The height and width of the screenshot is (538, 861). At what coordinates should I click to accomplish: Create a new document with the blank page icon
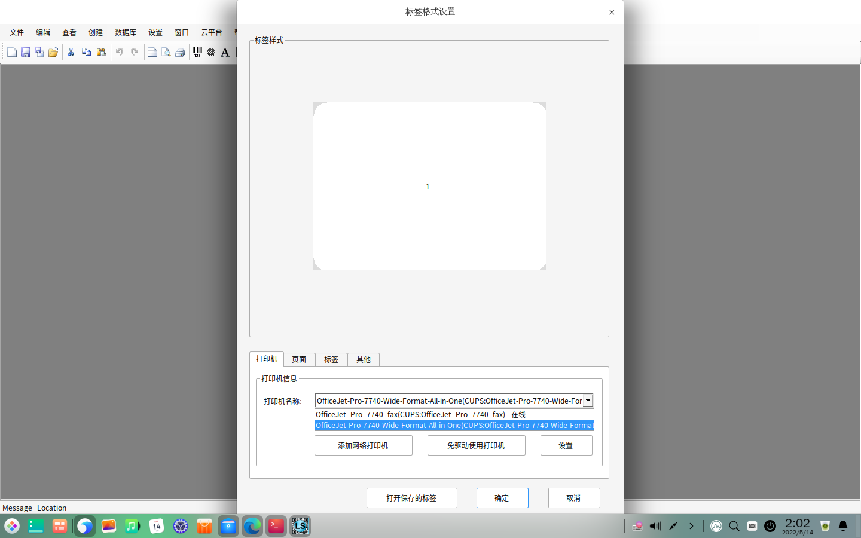11,52
